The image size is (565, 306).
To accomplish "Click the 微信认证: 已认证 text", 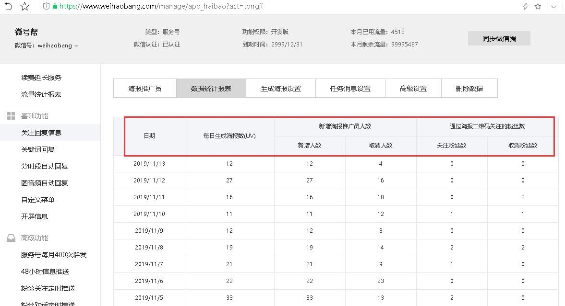I will click(x=157, y=45).
